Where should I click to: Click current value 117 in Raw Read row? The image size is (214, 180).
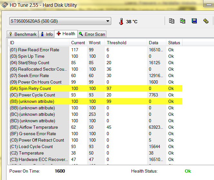click(x=75, y=50)
